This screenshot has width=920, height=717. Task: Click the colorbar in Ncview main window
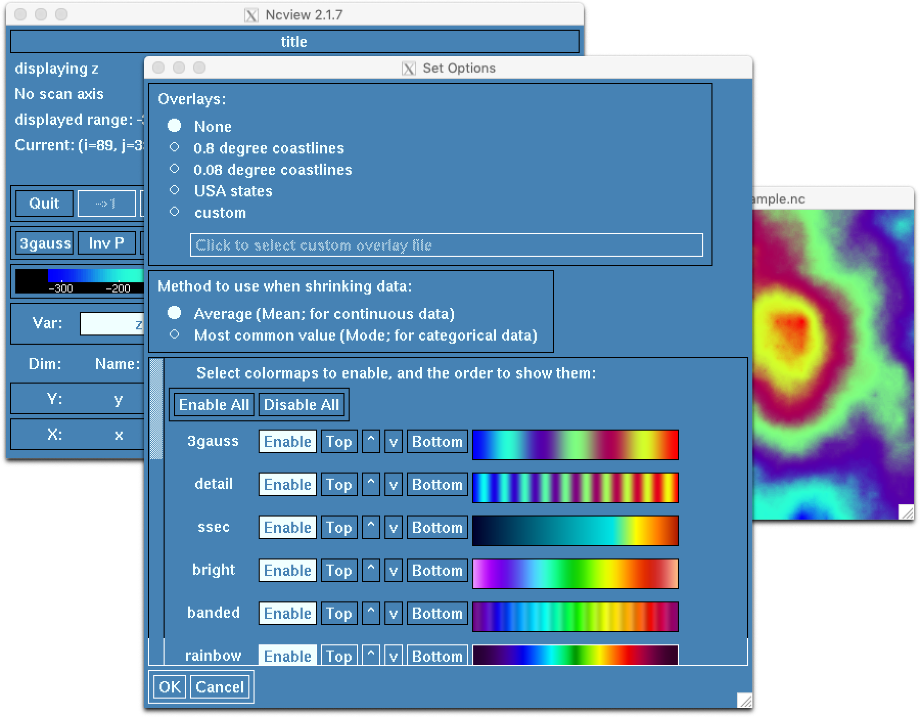[80, 281]
